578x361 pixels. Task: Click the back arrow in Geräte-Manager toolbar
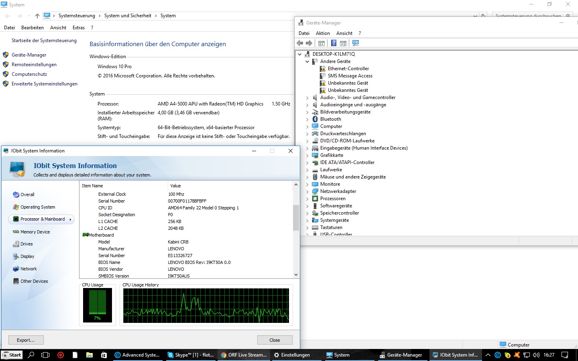point(300,43)
